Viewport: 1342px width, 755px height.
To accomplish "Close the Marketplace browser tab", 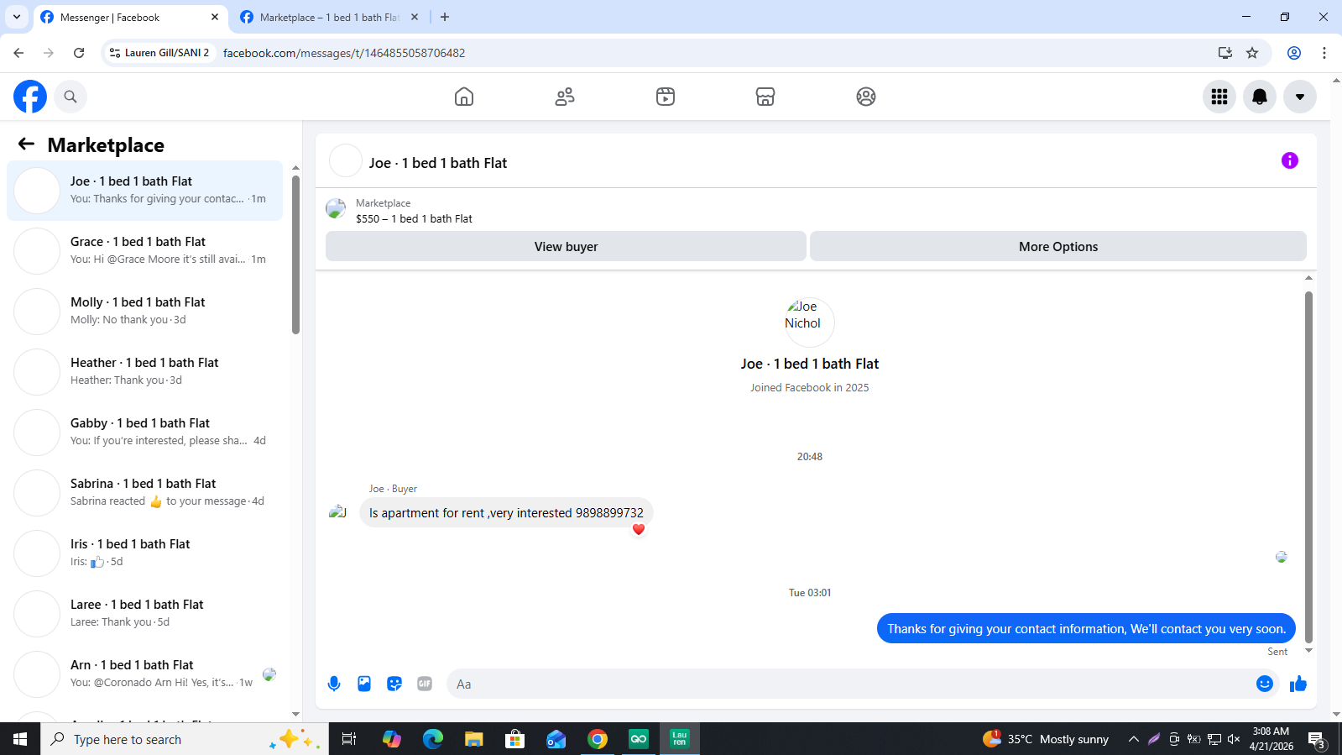I will (x=415, y=17).
